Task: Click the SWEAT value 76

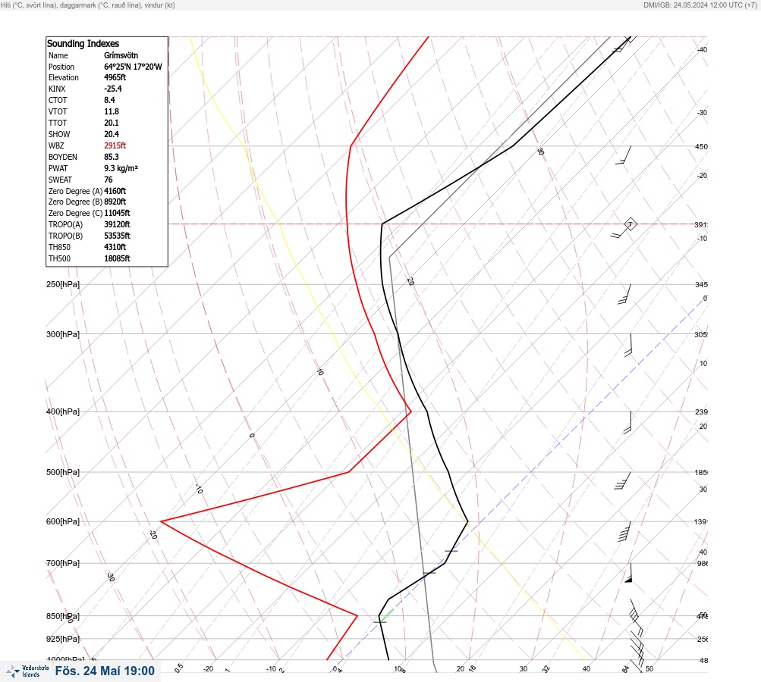Action: click(x=108, y=180)
